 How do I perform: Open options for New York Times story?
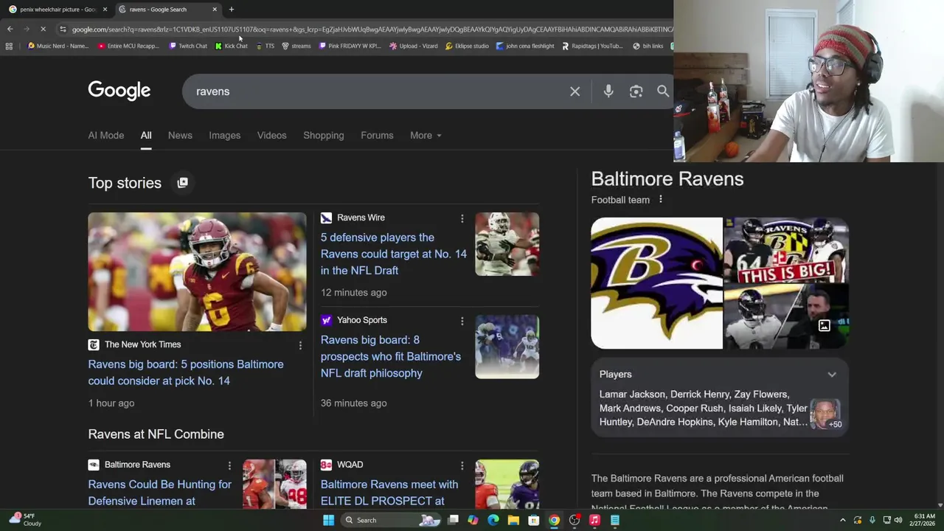point(300,345)
